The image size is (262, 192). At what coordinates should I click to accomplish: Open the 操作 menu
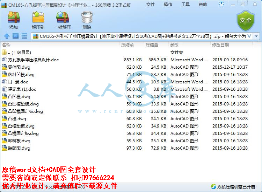point(168,5)
